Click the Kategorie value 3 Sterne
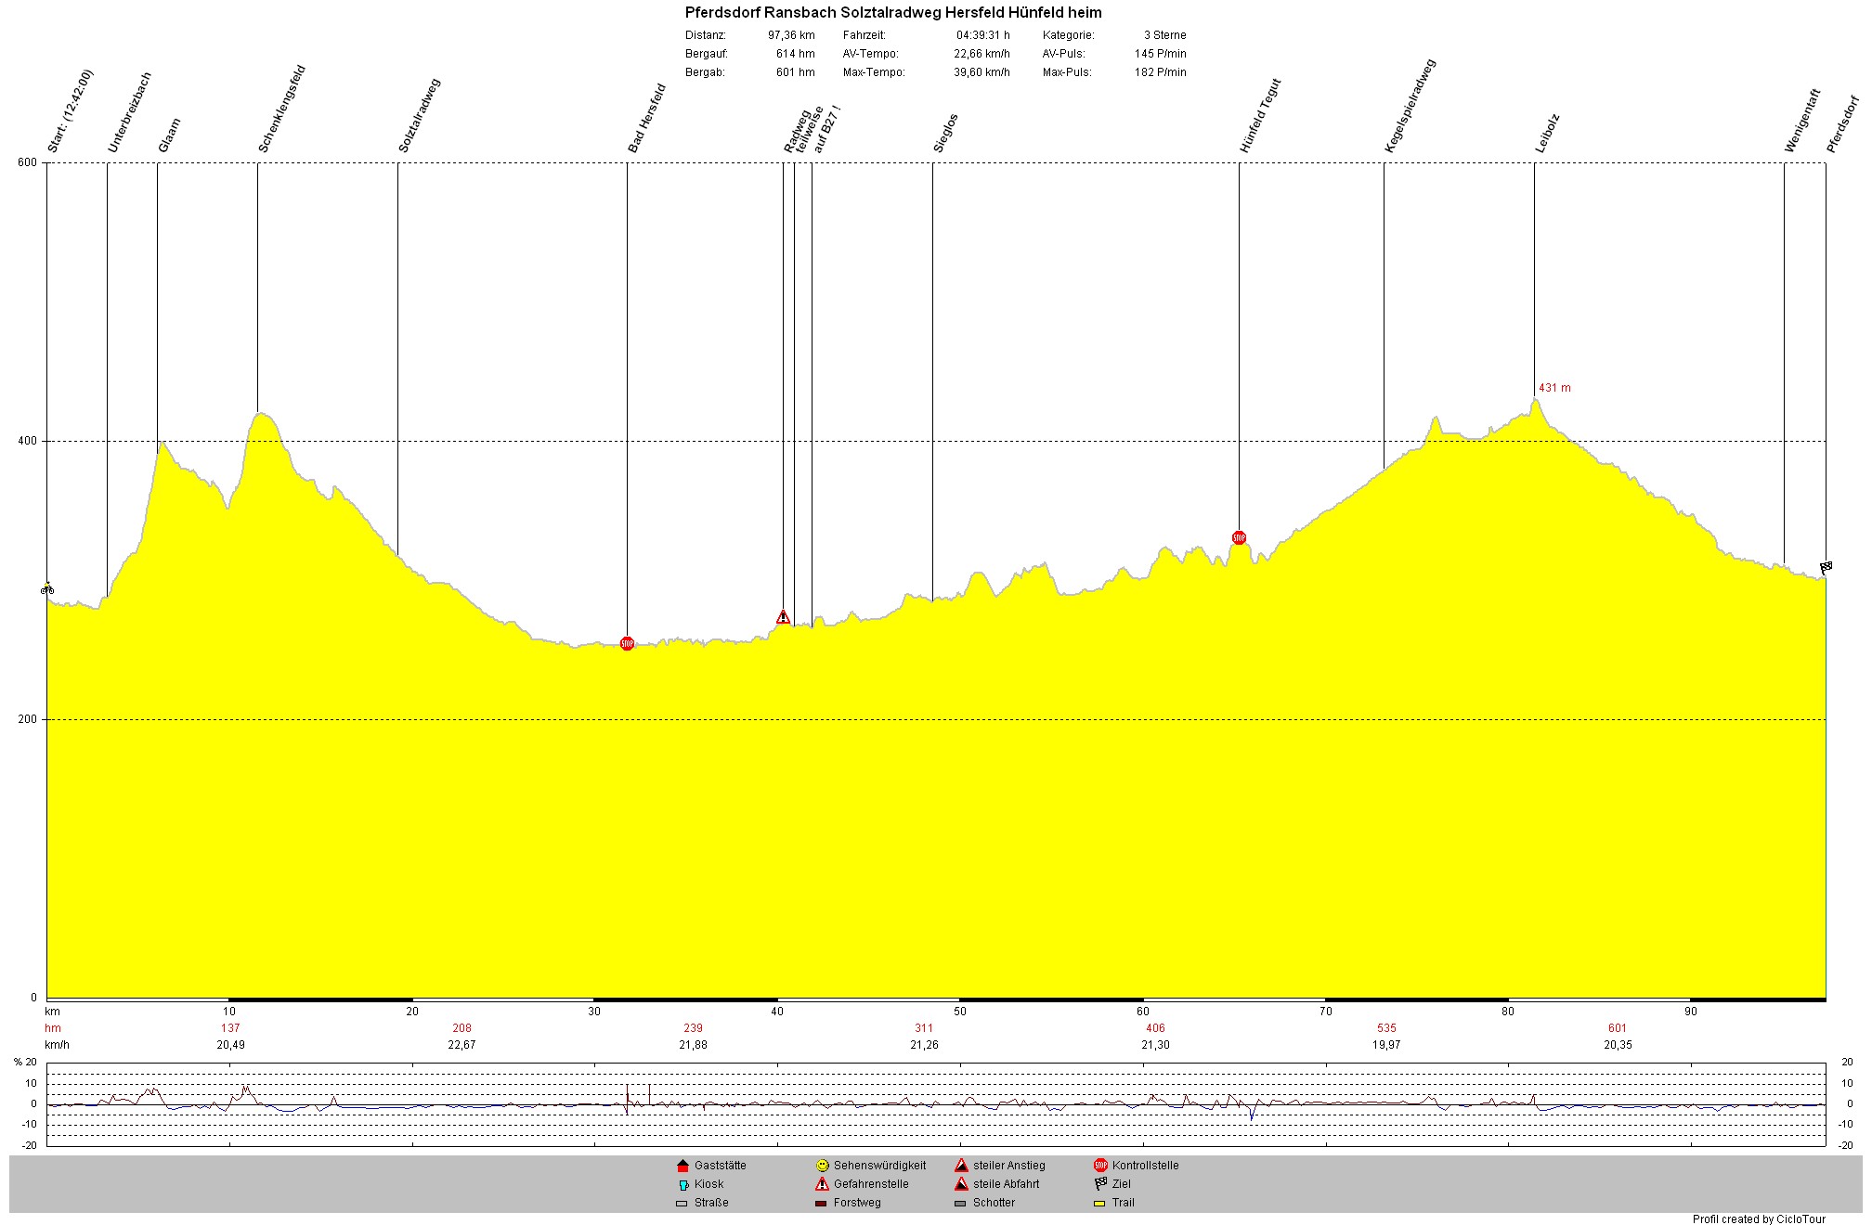 coord(1164,35)
